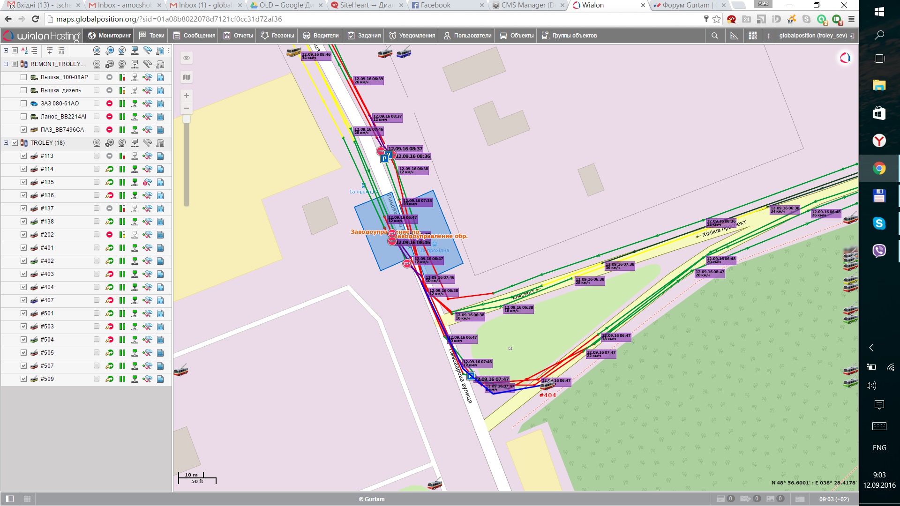Sort the unit list alphabetically with the A-Z icon
This screenshot has height=506, width=900.
tap(24, 51)
